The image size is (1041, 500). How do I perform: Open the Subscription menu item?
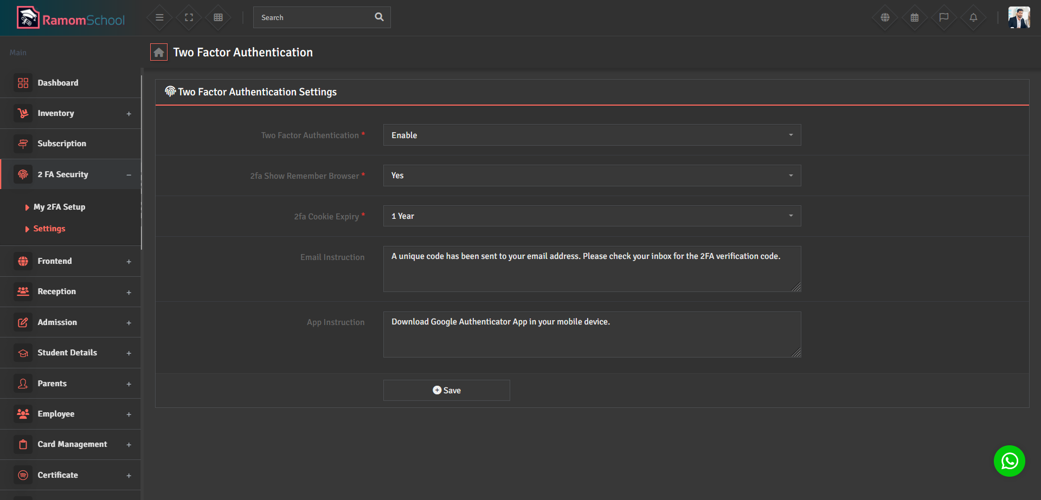coord(62,143)
